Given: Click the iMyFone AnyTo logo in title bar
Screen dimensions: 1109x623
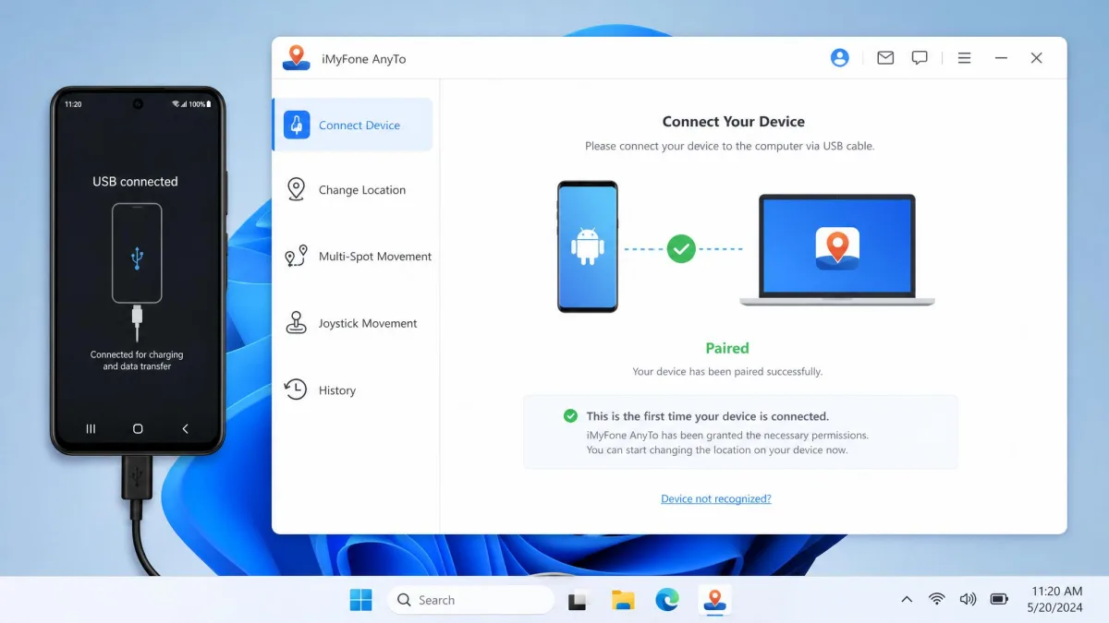Looking at the screenshot, I should 296,57.
